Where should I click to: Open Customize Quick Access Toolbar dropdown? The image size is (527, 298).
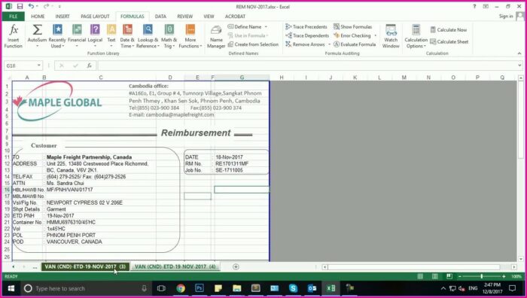tap(59, 6)
